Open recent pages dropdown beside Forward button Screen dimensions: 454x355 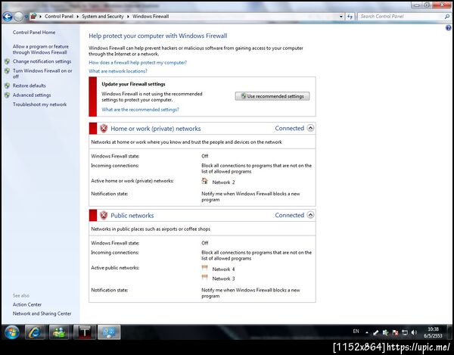pos(26,17)
